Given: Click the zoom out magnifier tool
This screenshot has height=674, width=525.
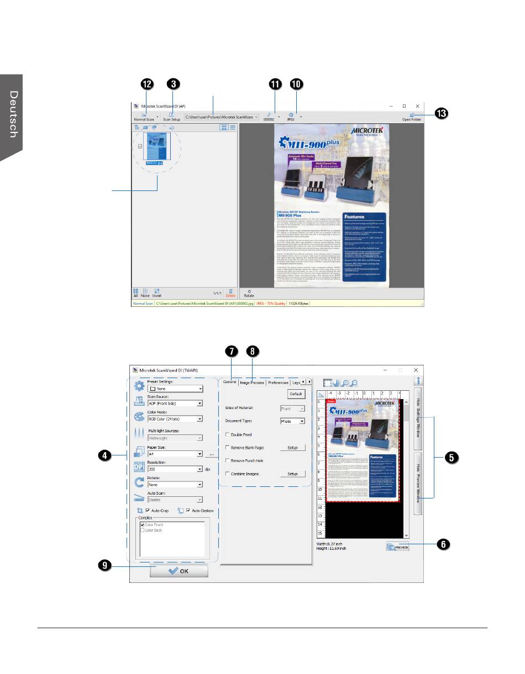Looking at the screenshot, I should [354, 383].
